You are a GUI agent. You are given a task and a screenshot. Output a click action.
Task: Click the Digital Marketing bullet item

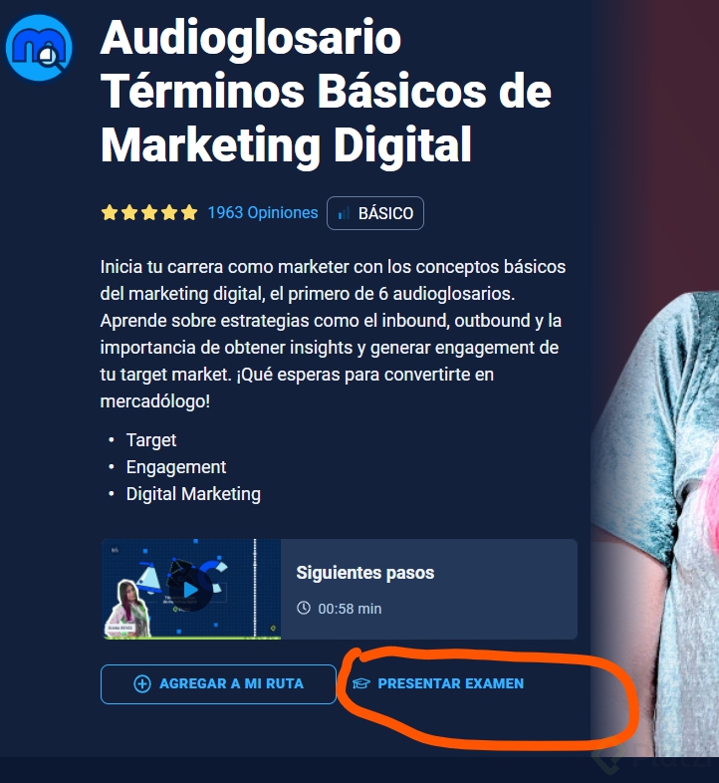click(x=193, y=494)
